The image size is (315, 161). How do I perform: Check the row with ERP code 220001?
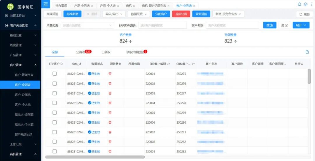[55, 74]
